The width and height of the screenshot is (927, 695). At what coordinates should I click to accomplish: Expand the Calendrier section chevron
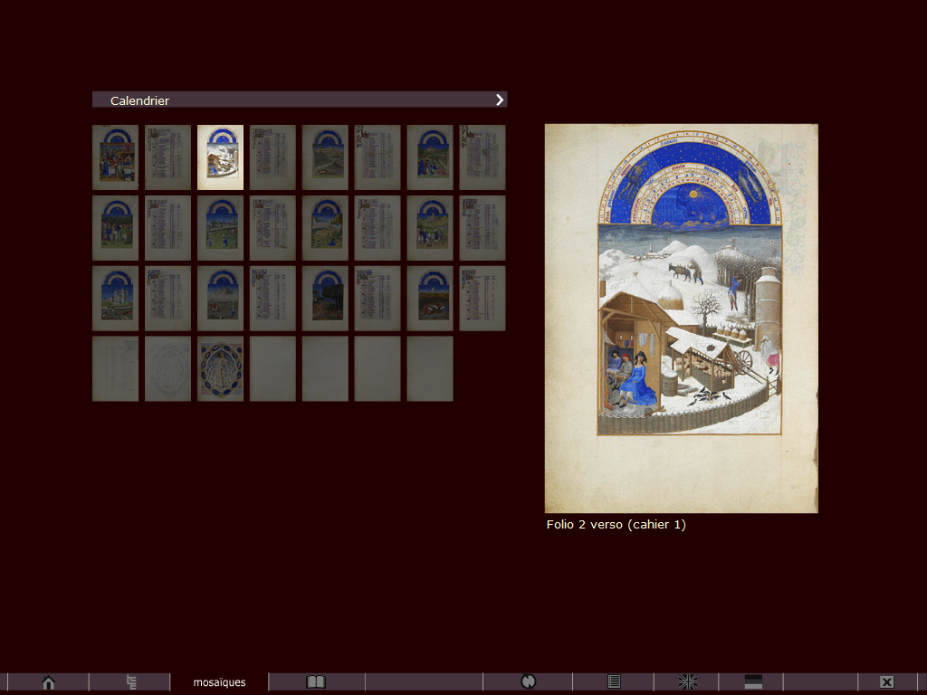(500, 100)
